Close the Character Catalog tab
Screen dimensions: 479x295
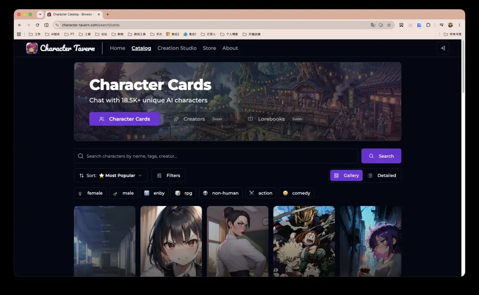[x=98, y=14]
